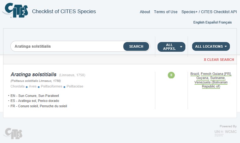Click the Guyana location link

[x=202, y=78]
